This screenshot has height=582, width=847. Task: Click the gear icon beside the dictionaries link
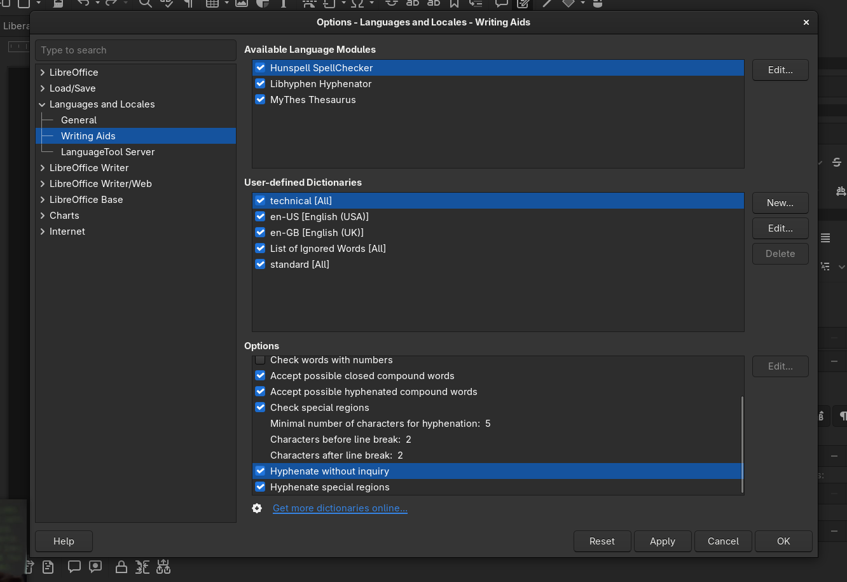point(257,508)
